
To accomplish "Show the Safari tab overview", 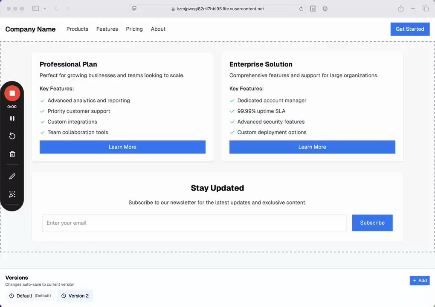I will (x=426, y=9).
